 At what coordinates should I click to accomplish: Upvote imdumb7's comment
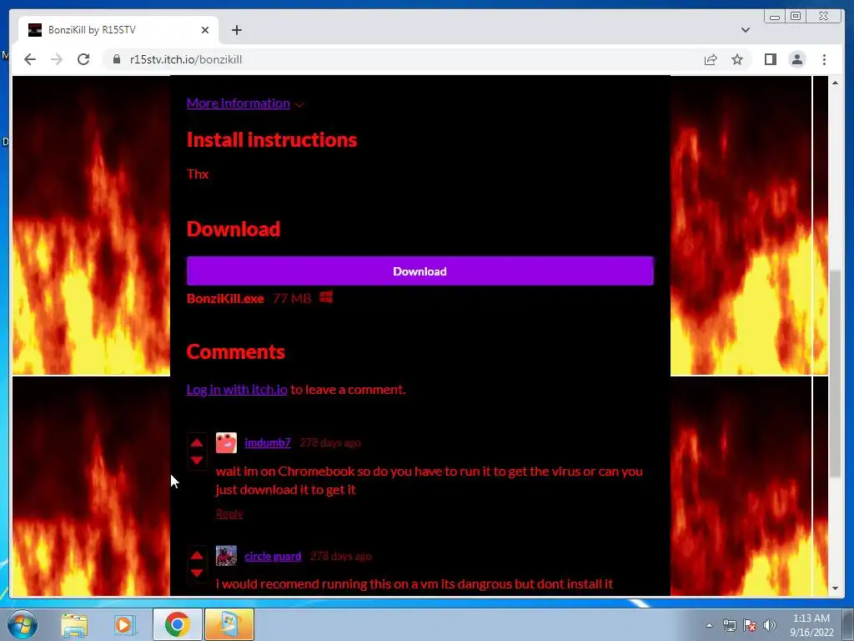(197, 442)
